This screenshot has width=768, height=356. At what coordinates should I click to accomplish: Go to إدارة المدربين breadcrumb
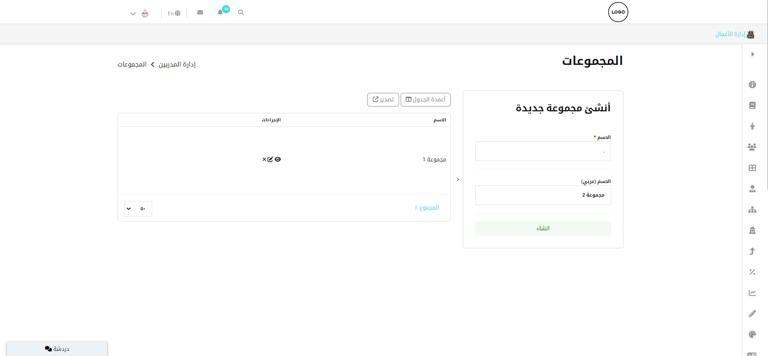(x=177, y=64)
